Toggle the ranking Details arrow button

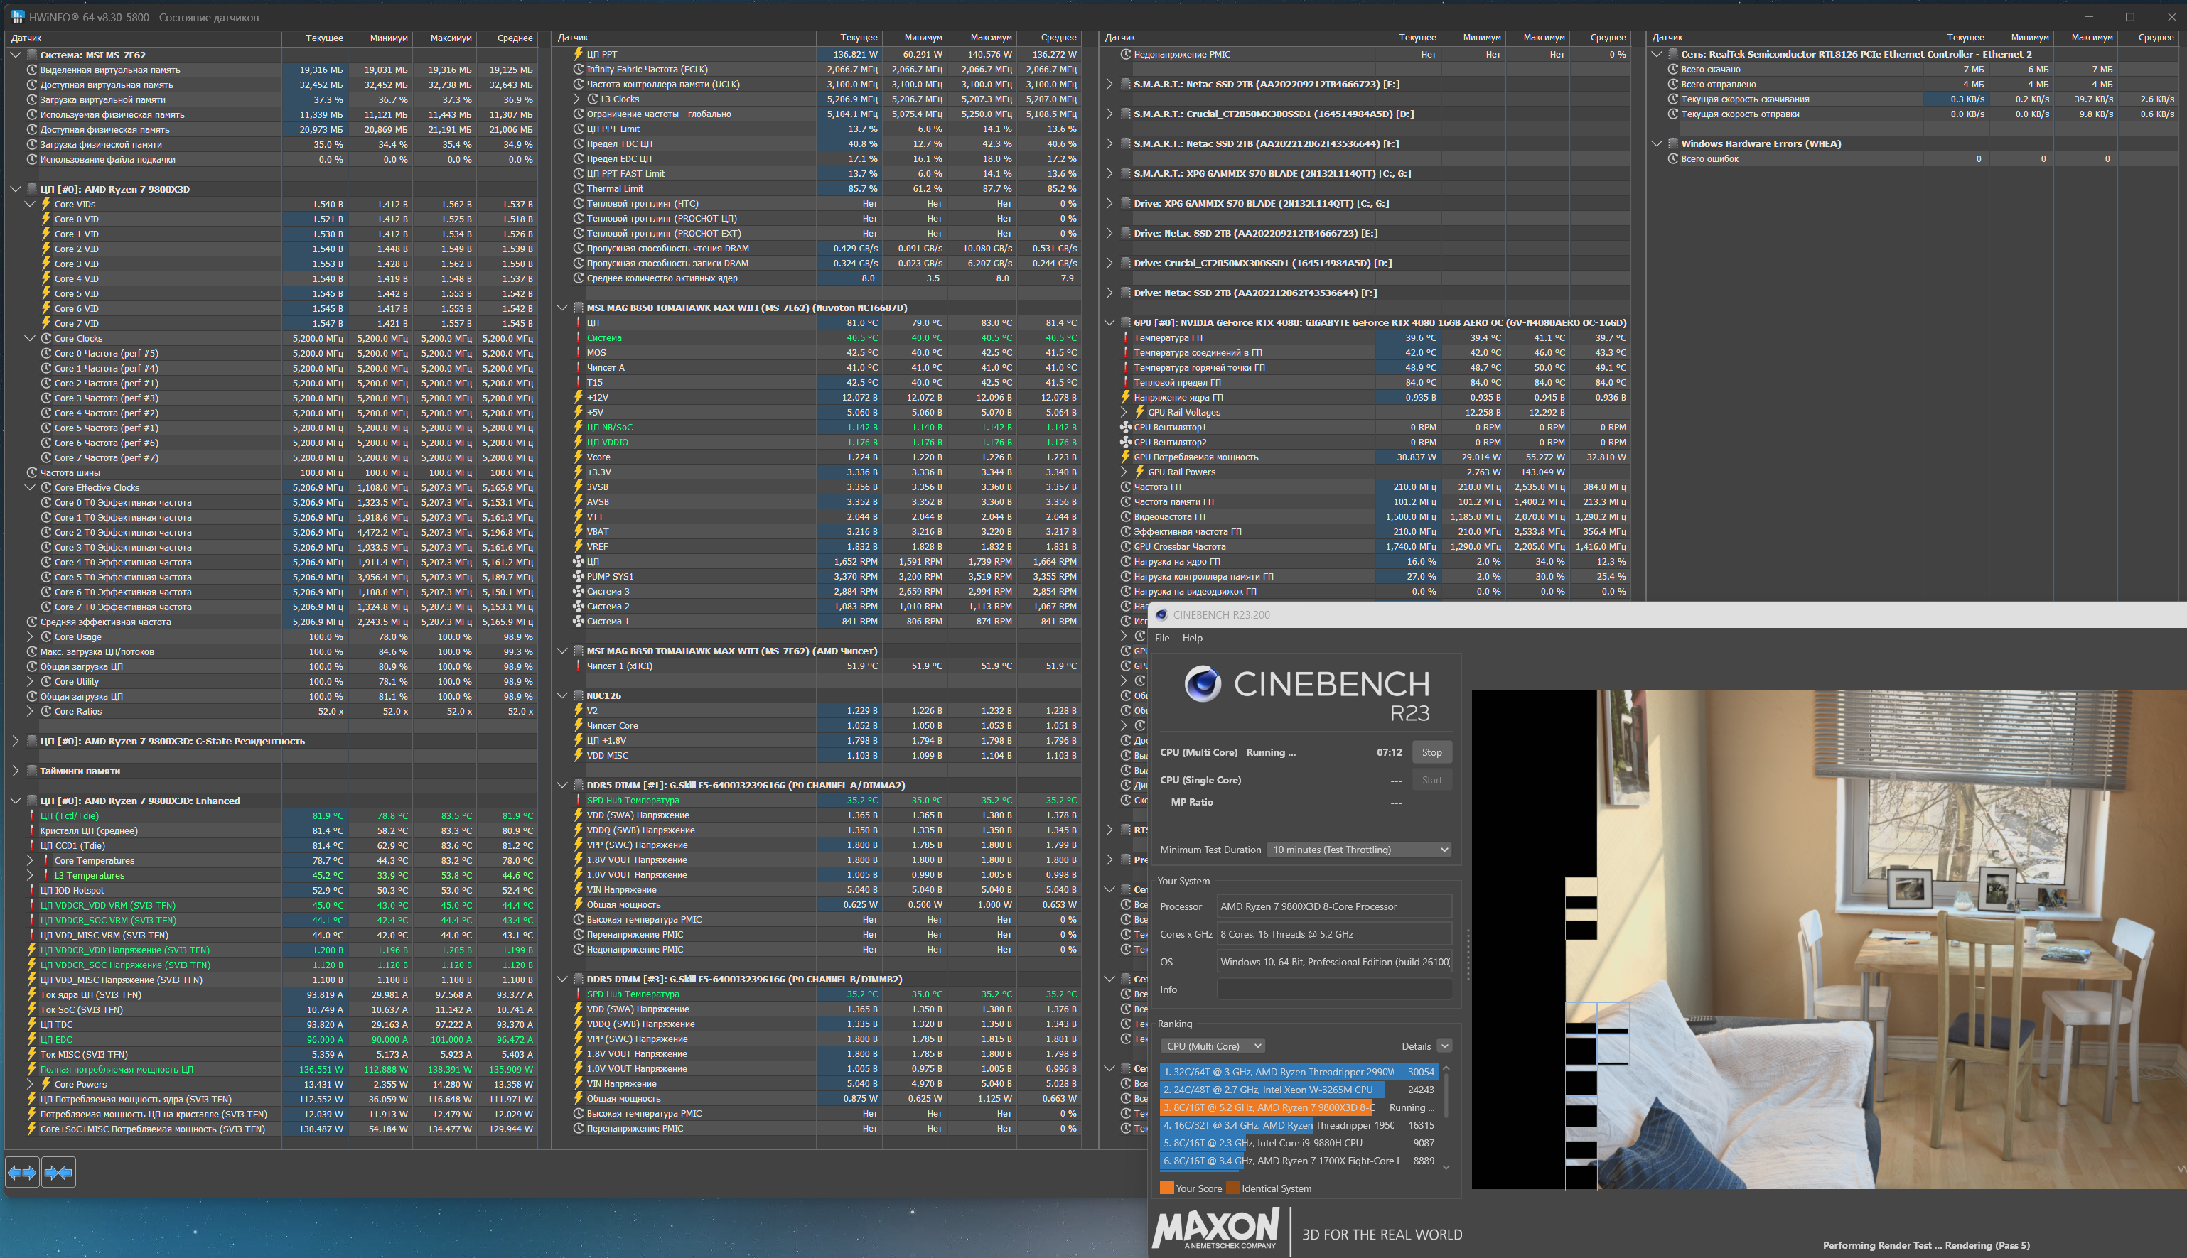(1444, 1046)
